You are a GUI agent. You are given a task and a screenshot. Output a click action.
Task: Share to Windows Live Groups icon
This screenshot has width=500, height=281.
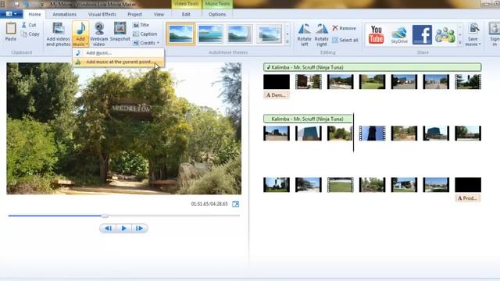coord(445,35)
